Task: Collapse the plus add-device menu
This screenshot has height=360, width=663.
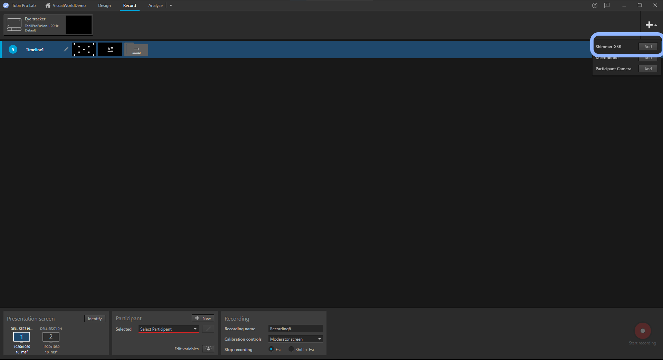Action: click(x=651, y=25)
